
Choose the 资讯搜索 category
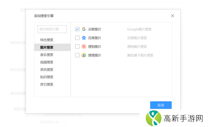[x=52, y=70]
